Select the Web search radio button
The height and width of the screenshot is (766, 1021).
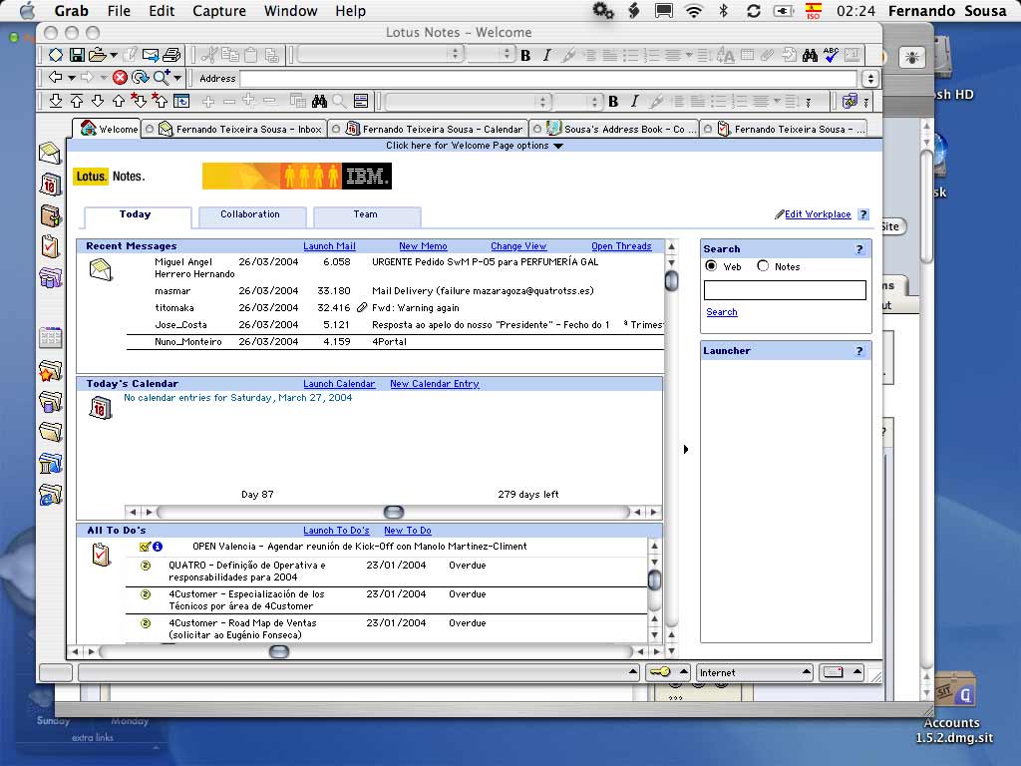[711, 265]
